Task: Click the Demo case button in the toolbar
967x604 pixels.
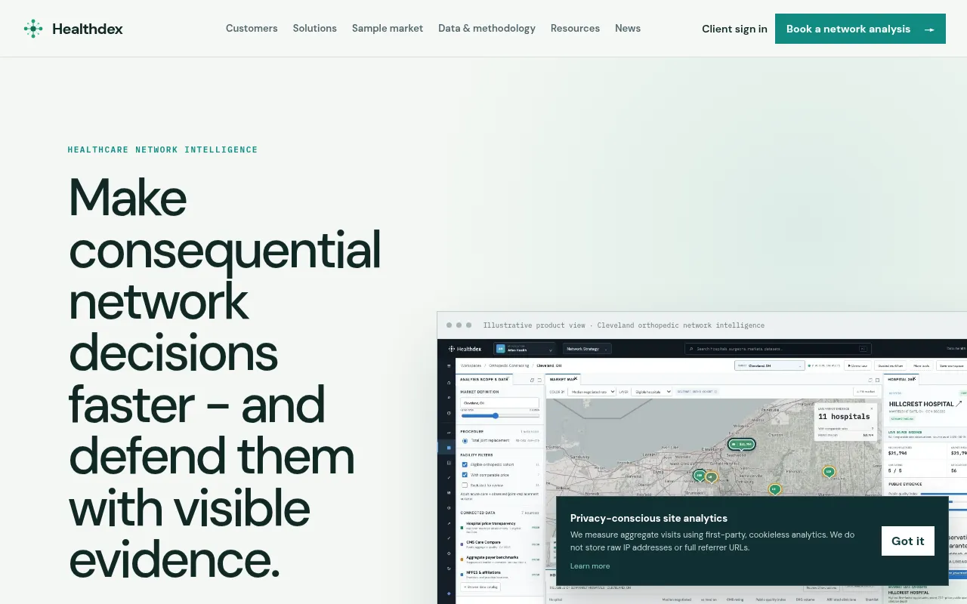Action: tap(857, 365)
